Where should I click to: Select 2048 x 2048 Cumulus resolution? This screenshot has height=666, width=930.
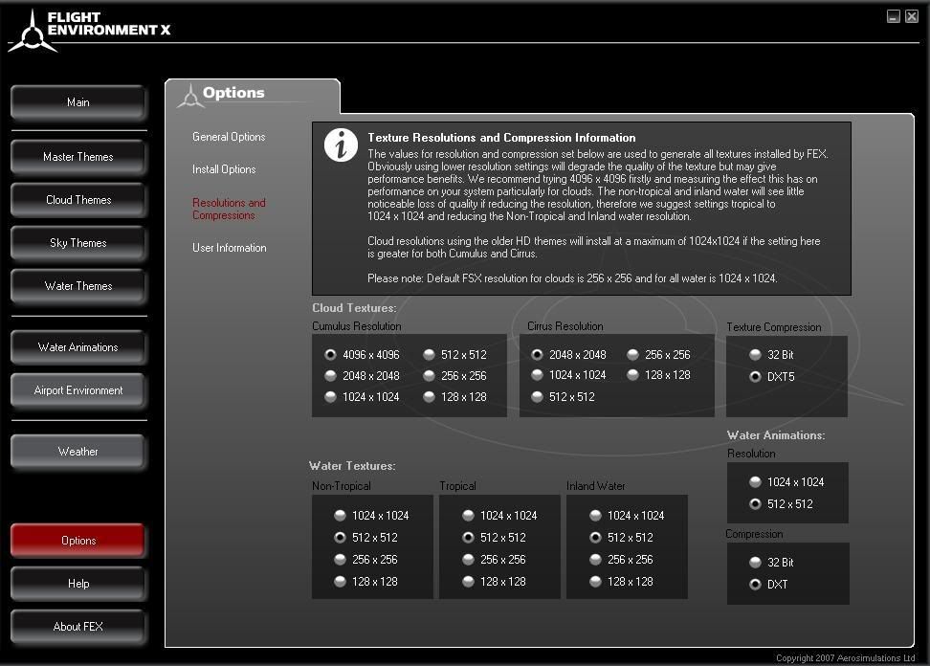331,376
